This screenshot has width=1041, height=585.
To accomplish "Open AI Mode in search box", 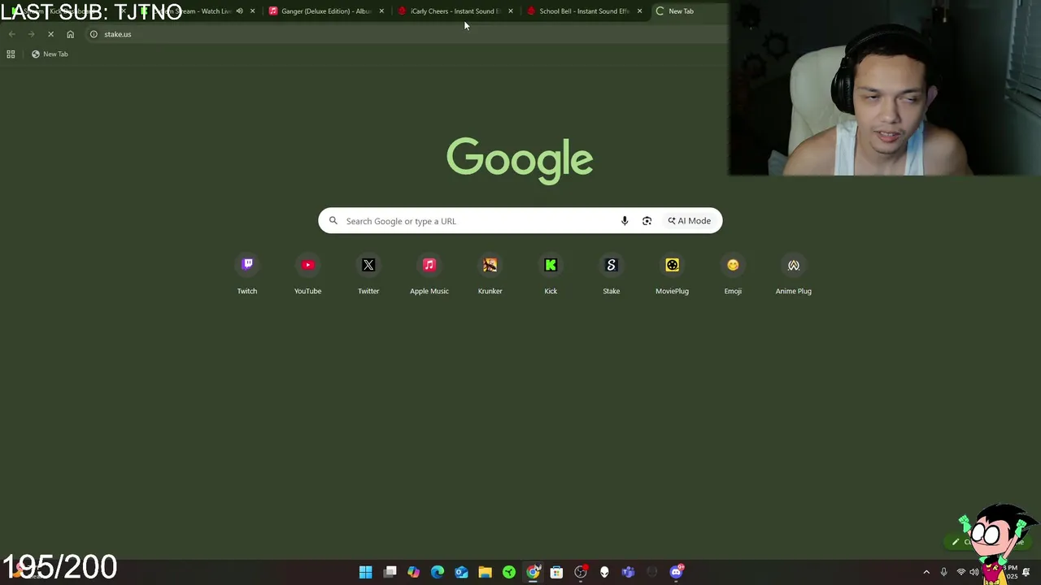I will click(x=690, y=221).
